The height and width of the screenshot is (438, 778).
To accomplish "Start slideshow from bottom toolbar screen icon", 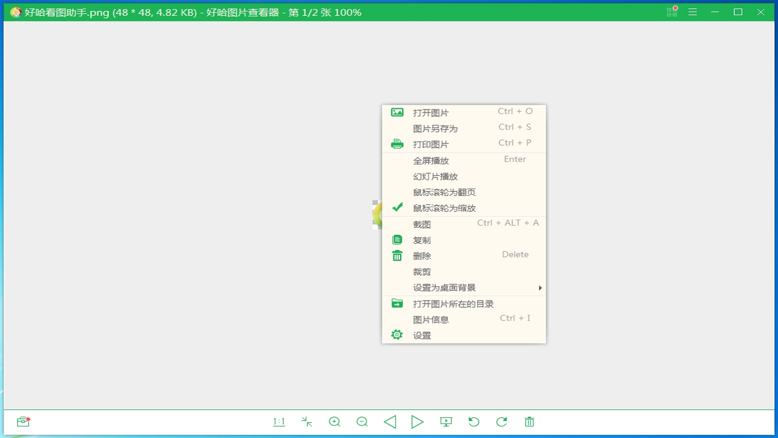I will tap(446, 422).
